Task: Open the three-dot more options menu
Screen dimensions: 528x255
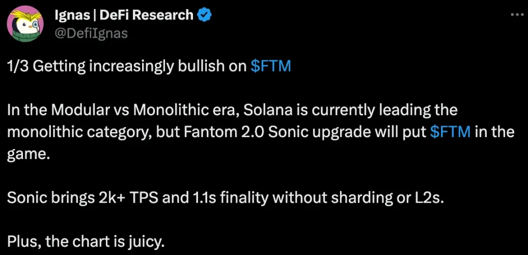Action: tap(516, 16)
